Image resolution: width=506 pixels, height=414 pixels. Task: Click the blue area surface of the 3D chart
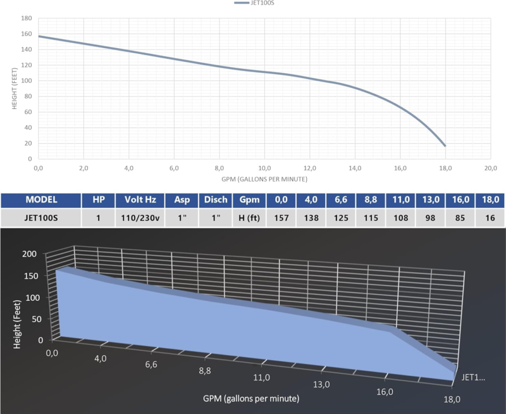coord(221,329)
